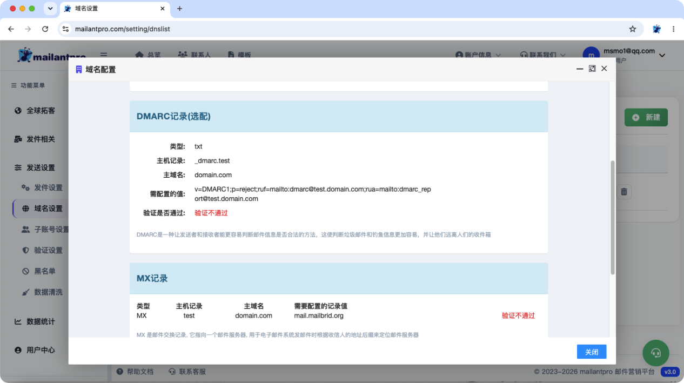Screen dimensions: 684x383
Task: Click the 验证设置 shield icon
Action: [x=25, y=251]
